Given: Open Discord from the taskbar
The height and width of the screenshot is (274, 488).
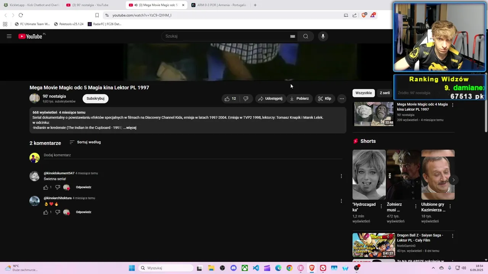Looking at the screenshot, I should pyautogui.click(x=233, y=268).
